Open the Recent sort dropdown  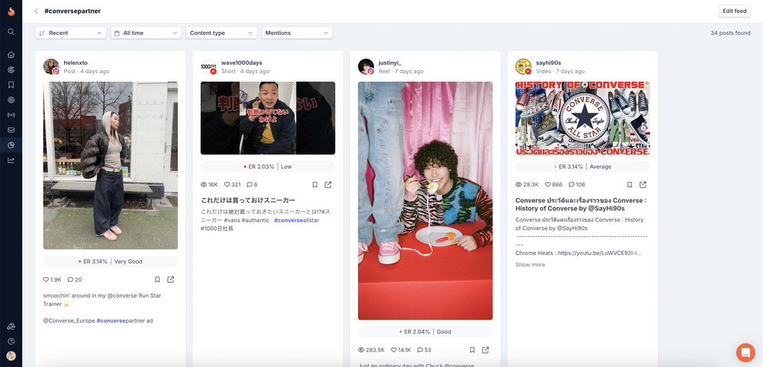click(70, 33)
